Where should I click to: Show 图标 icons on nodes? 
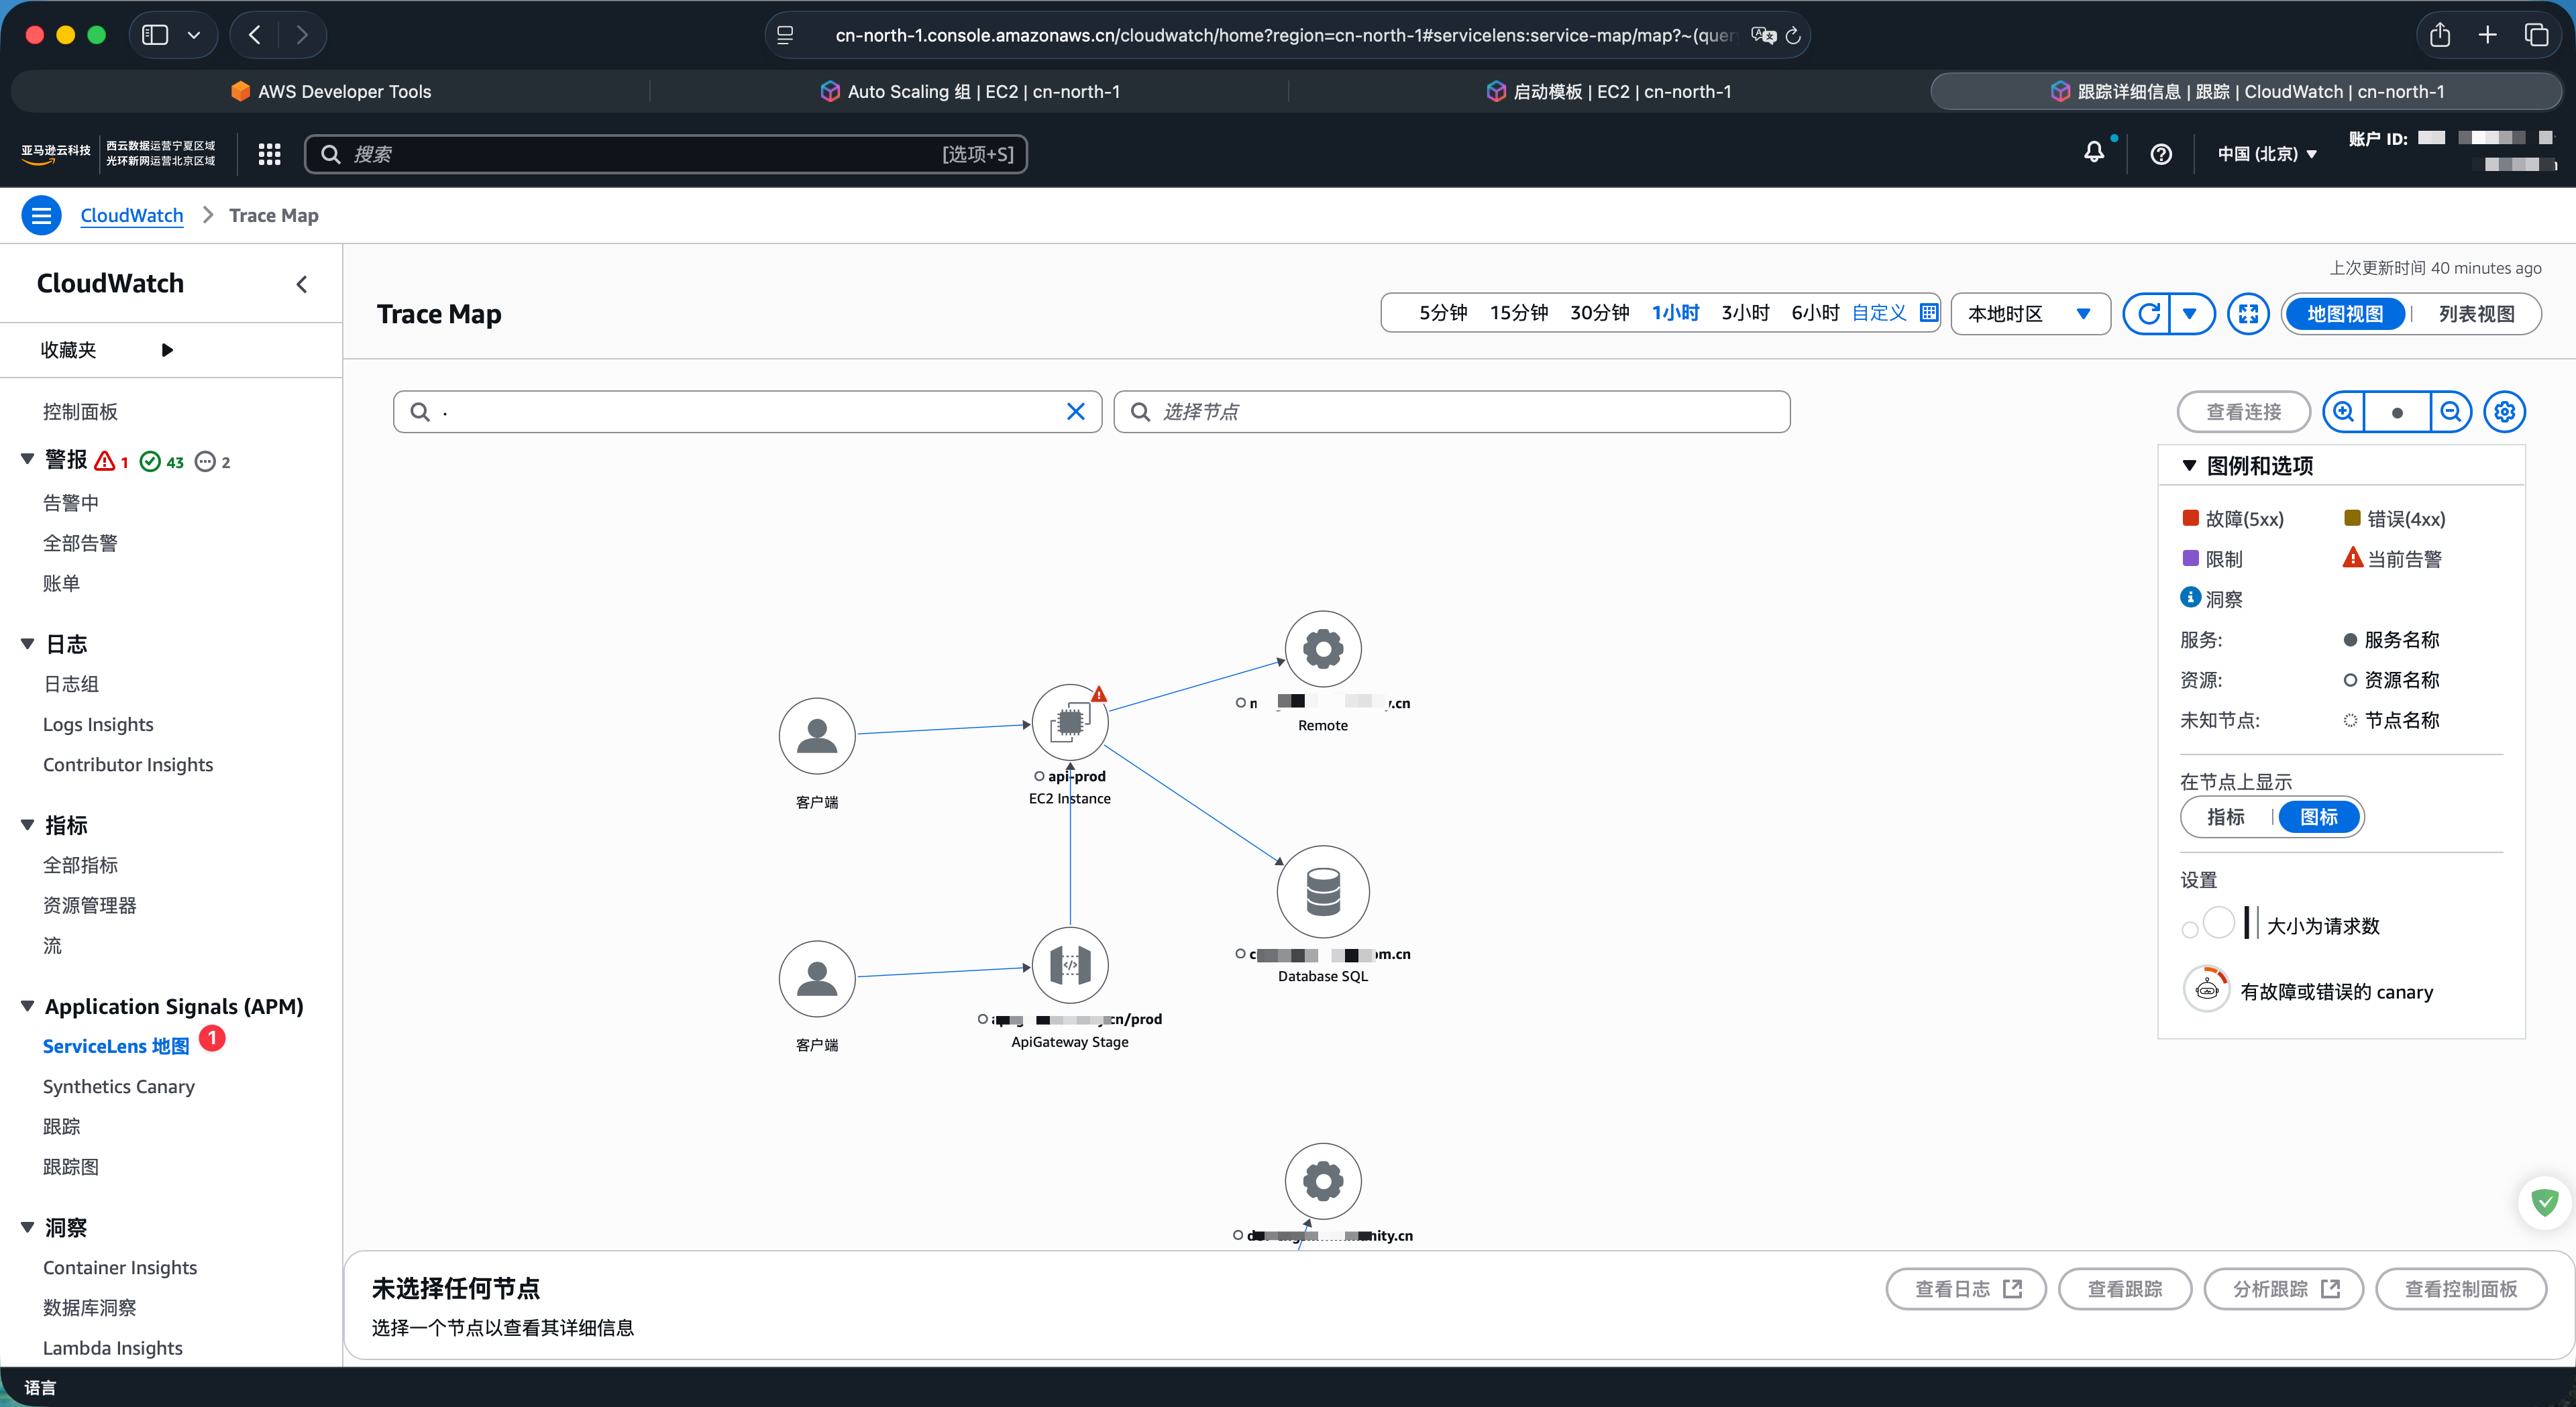[x=2319, y=817]
